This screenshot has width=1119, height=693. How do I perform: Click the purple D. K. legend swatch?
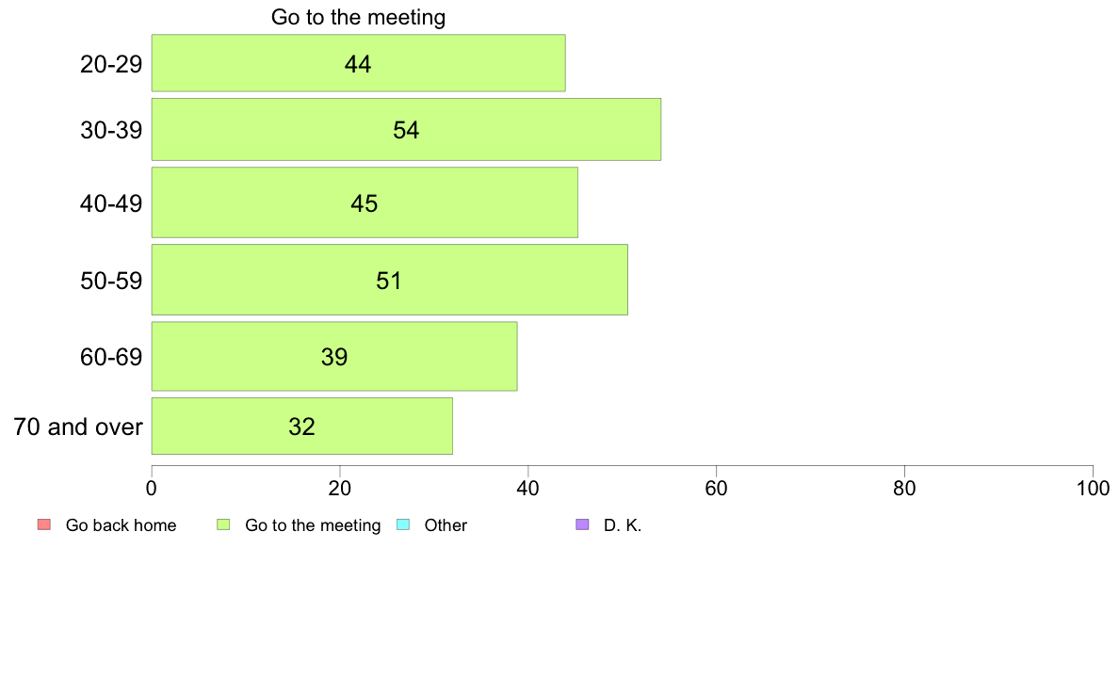click(x=582, y=524)
